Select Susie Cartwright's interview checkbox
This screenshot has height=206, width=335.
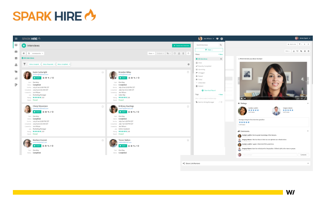103,72
